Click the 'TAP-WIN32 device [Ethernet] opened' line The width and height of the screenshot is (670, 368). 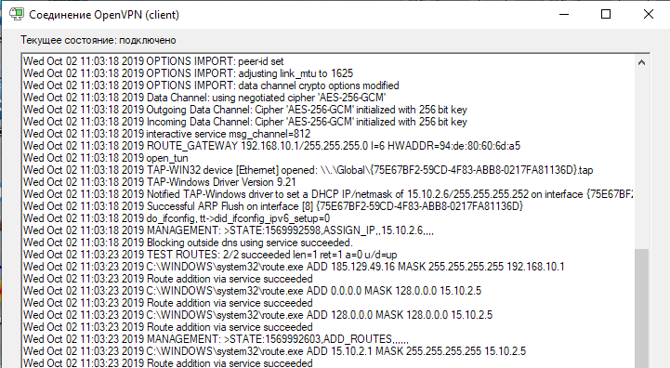(x=309, y=170)
